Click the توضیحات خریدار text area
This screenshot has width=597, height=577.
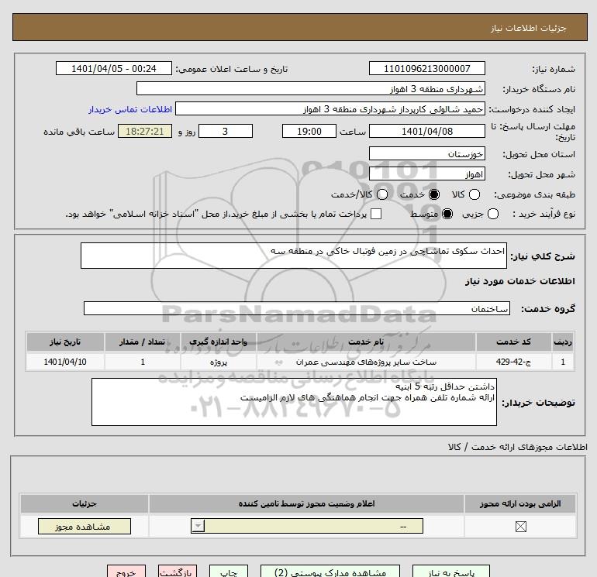click(x=294, y=402)
